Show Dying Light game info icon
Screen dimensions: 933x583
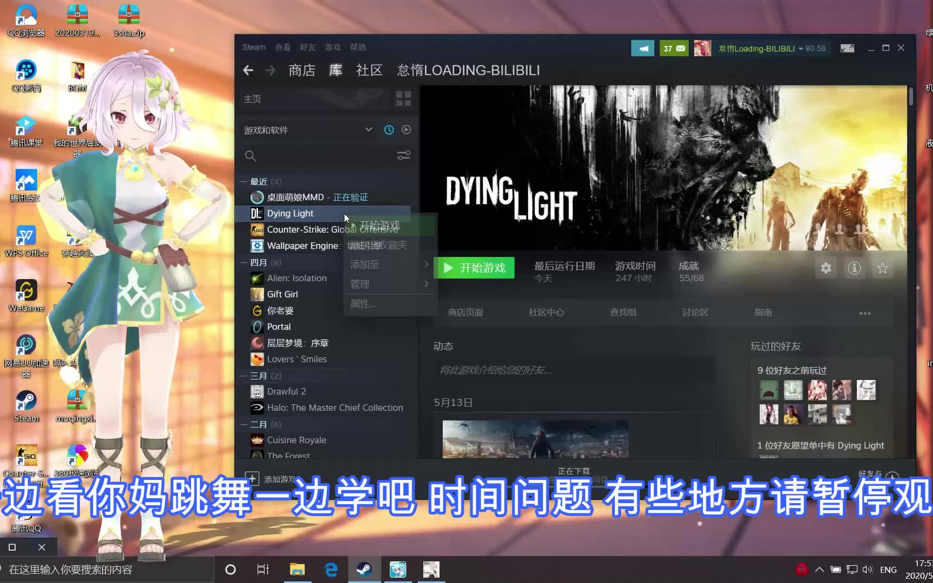click(x=854, y=268)
